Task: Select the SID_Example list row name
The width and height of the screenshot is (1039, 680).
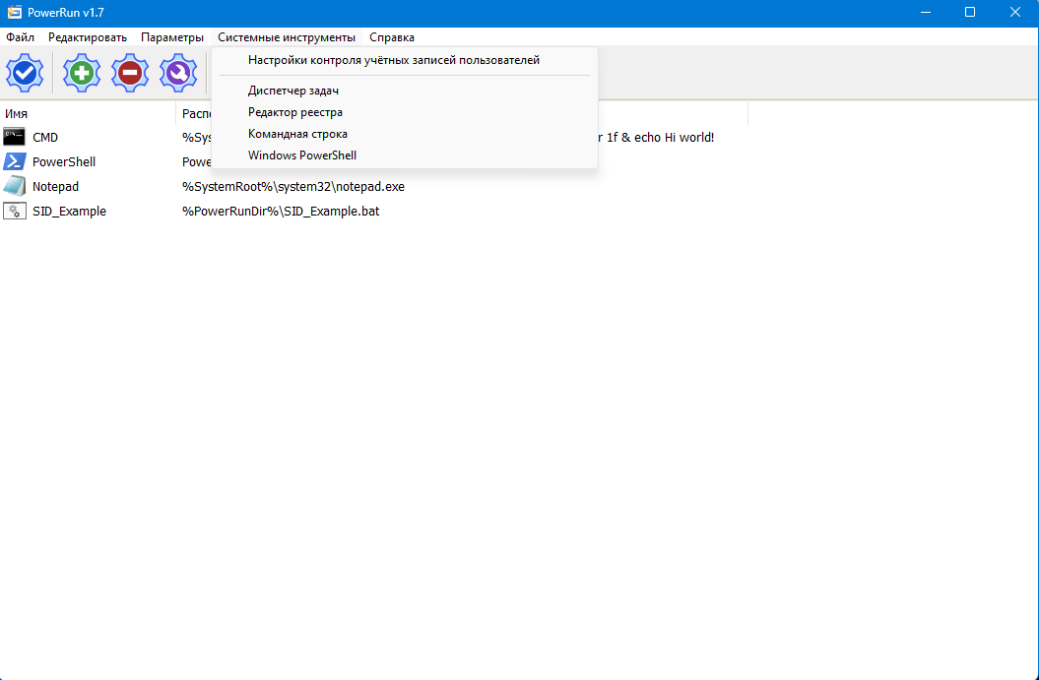Action: [x=69, y=212]
